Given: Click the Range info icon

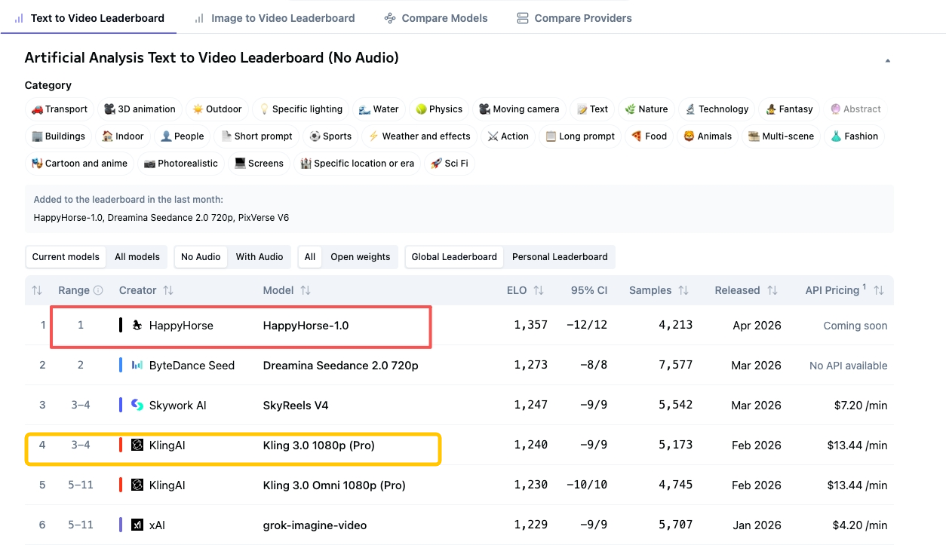Looking at the screenshot, I should (97, 290).
